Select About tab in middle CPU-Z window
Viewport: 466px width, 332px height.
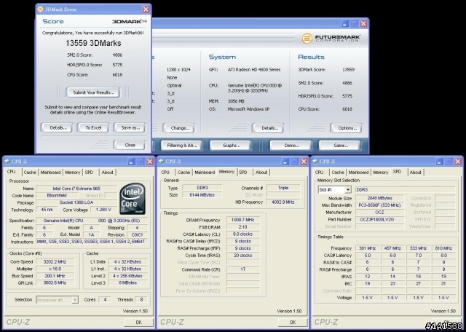click(x=261, y=173)
